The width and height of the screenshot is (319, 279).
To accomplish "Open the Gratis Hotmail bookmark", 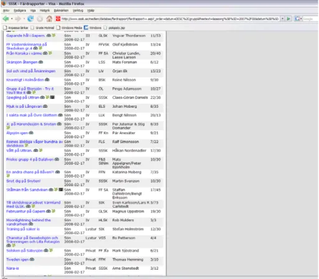I will pos(43,27).
